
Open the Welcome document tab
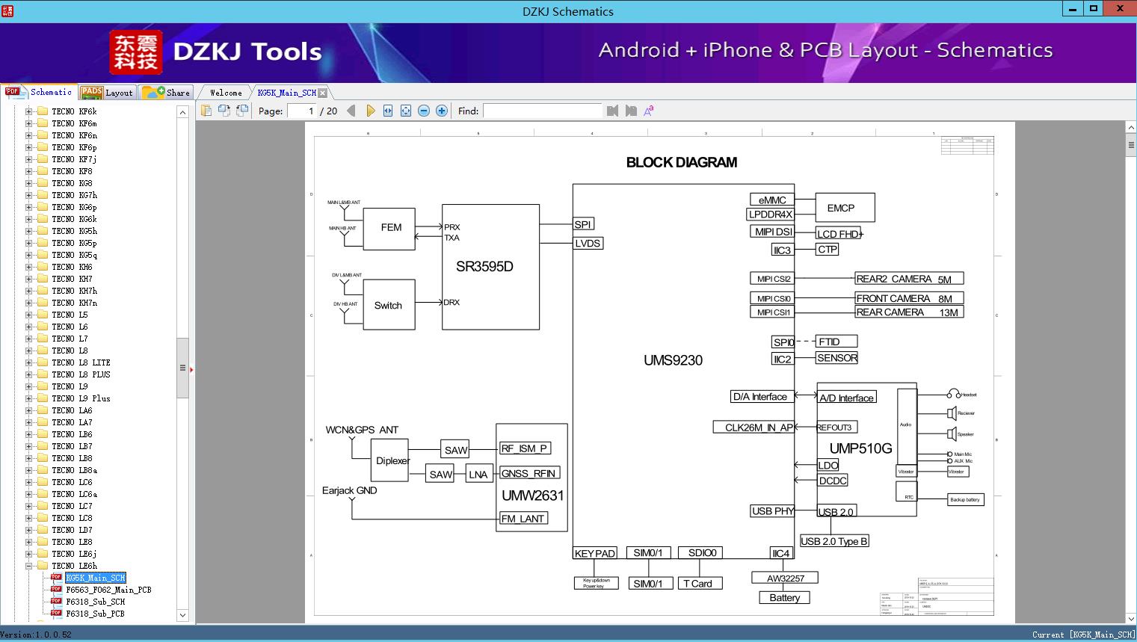click(x=226, y=93)
